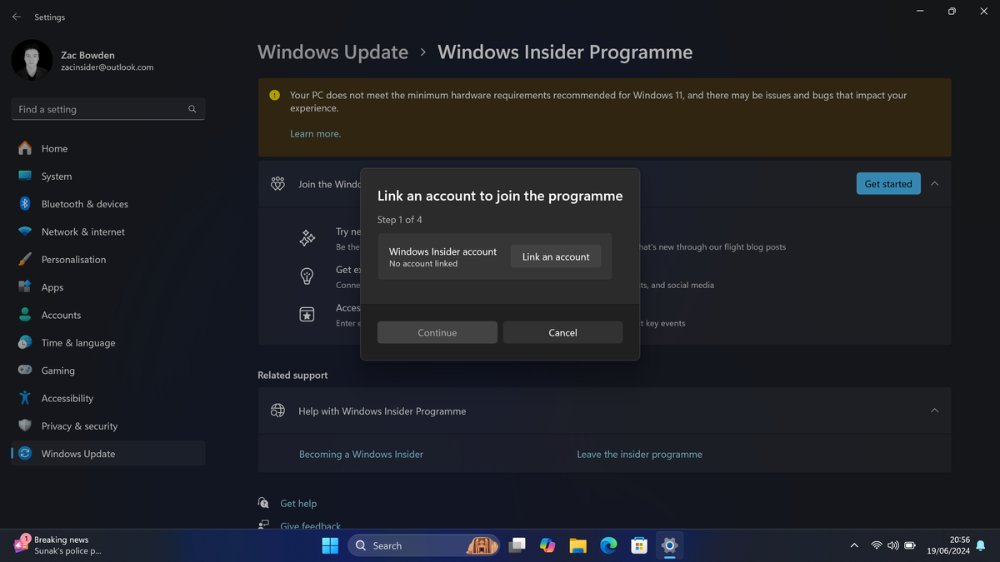
Task: Collapse Help with Windows Insider Programme section
Action: (x=934, y=410)
